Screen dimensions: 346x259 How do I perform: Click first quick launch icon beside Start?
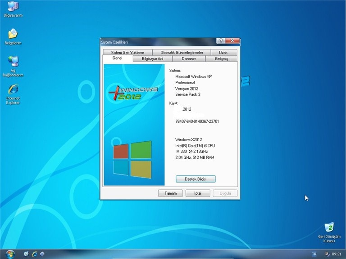point(26,254)
